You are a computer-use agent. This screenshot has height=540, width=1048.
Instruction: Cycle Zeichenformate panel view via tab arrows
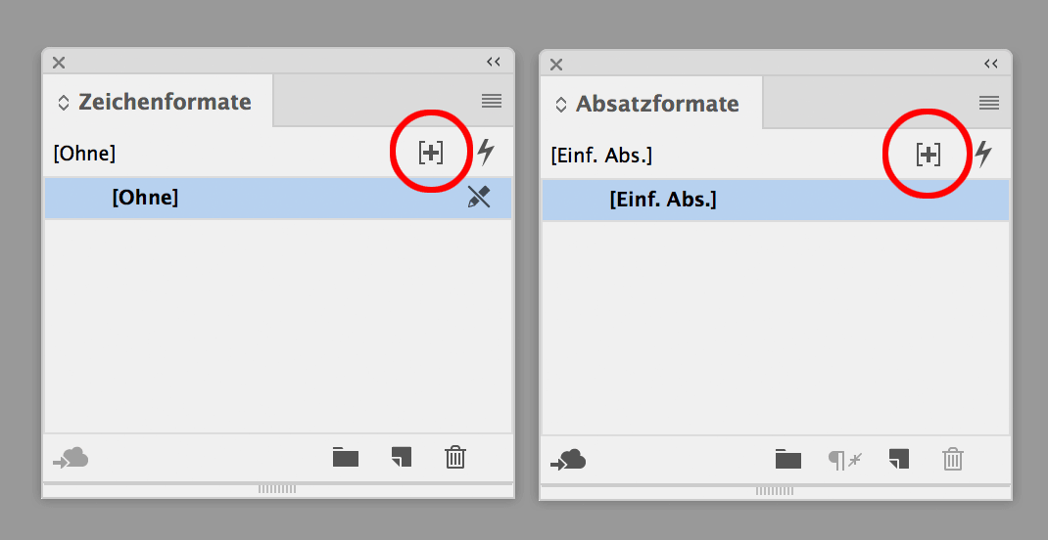64,102
